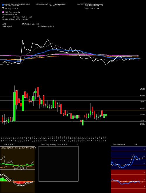This screenshot has height=193, width=146.
Task: Click the ADX +DY -DY readout text
Action: click(18, 148)
